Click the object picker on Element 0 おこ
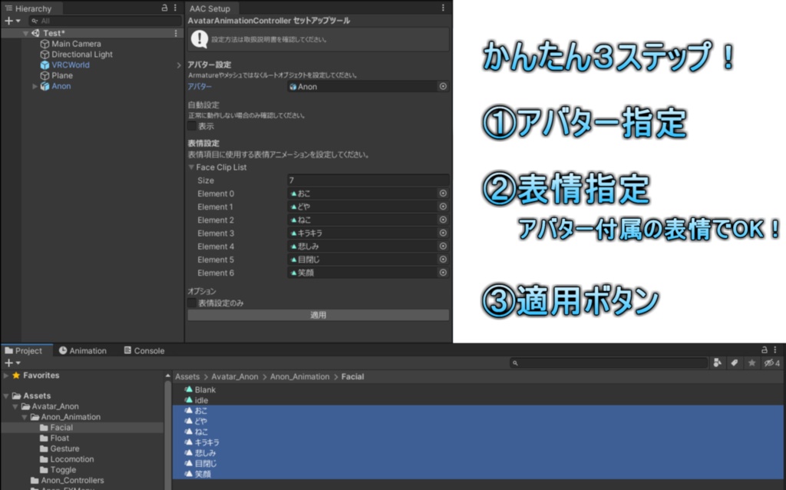 (443, 194)
